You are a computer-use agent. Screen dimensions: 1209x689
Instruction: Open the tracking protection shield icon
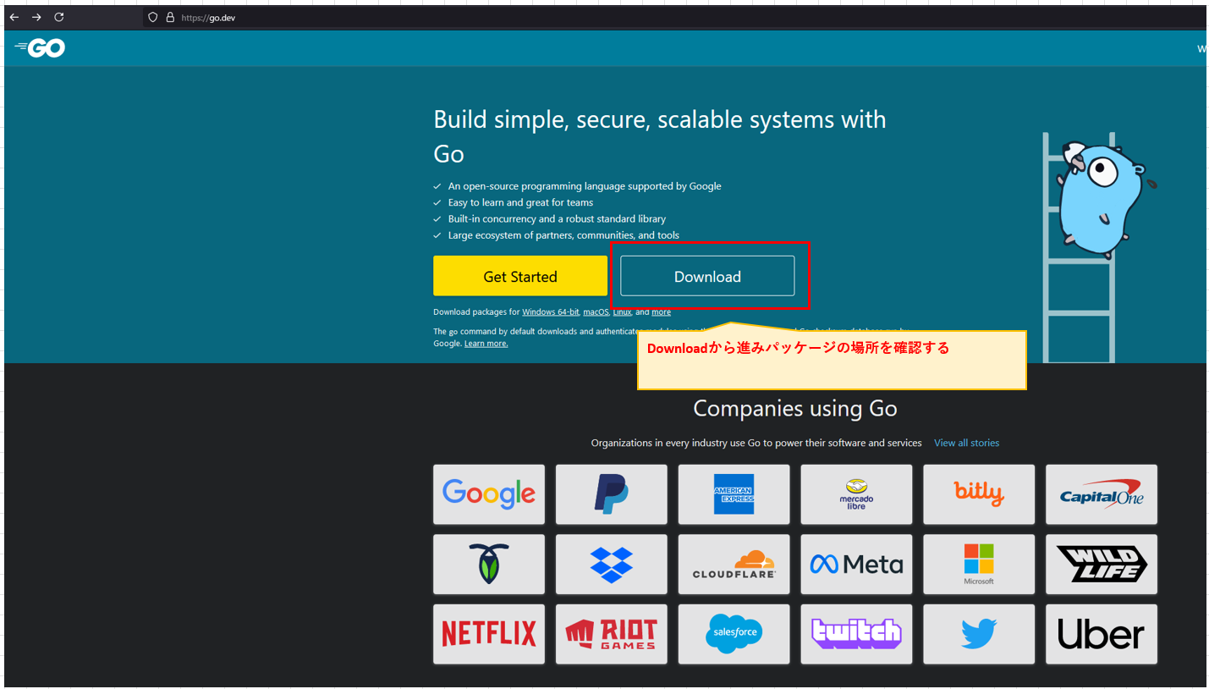(x=152, y=17)
